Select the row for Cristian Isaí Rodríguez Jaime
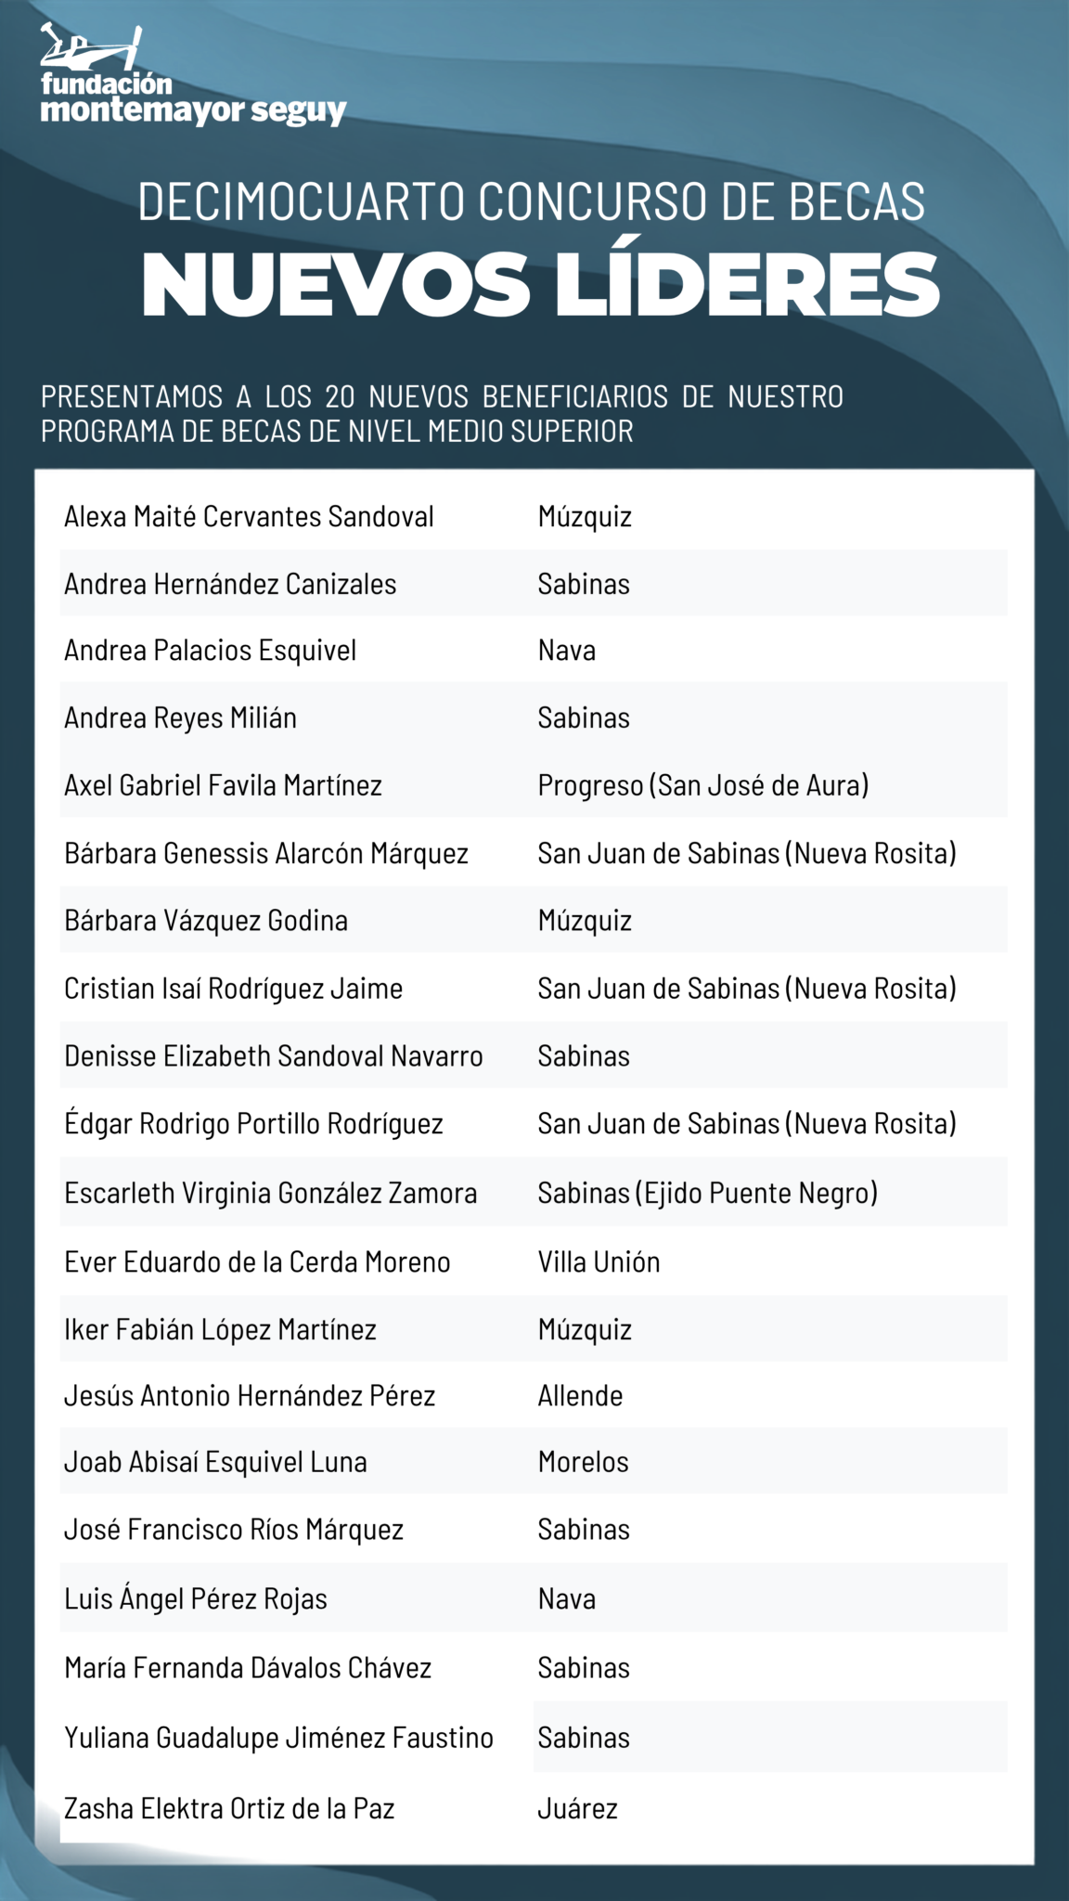This screenshot has height=1901, width=1069. point(534,988)
